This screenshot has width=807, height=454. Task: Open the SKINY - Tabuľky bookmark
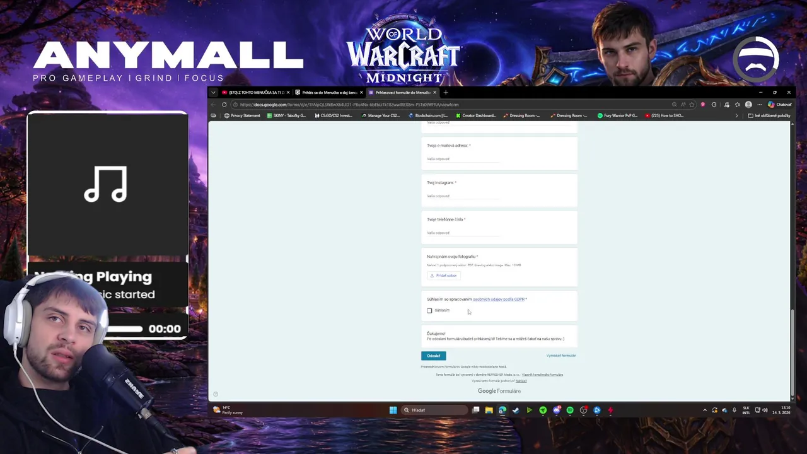(x=286, y=115)
